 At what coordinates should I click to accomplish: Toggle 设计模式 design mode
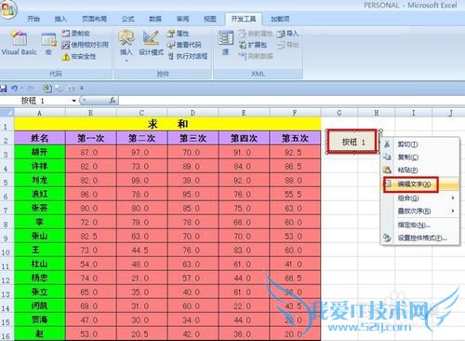click(151, 44)
